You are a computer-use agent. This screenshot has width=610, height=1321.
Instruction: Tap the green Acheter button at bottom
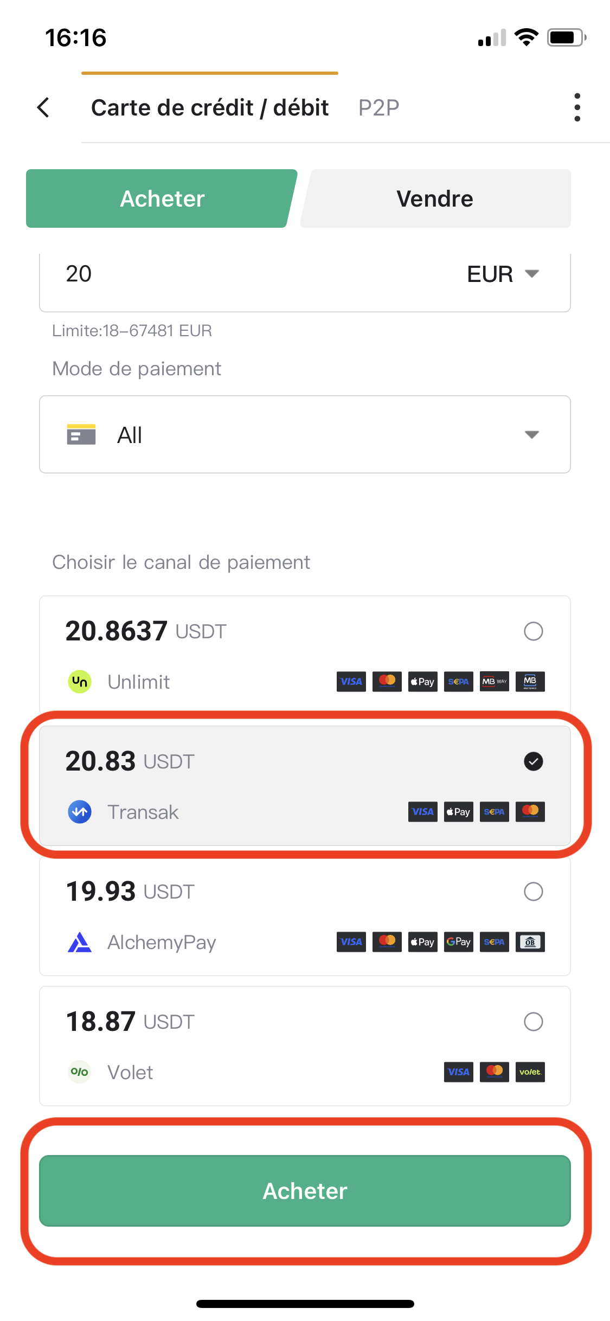(x=305, y=1191)
